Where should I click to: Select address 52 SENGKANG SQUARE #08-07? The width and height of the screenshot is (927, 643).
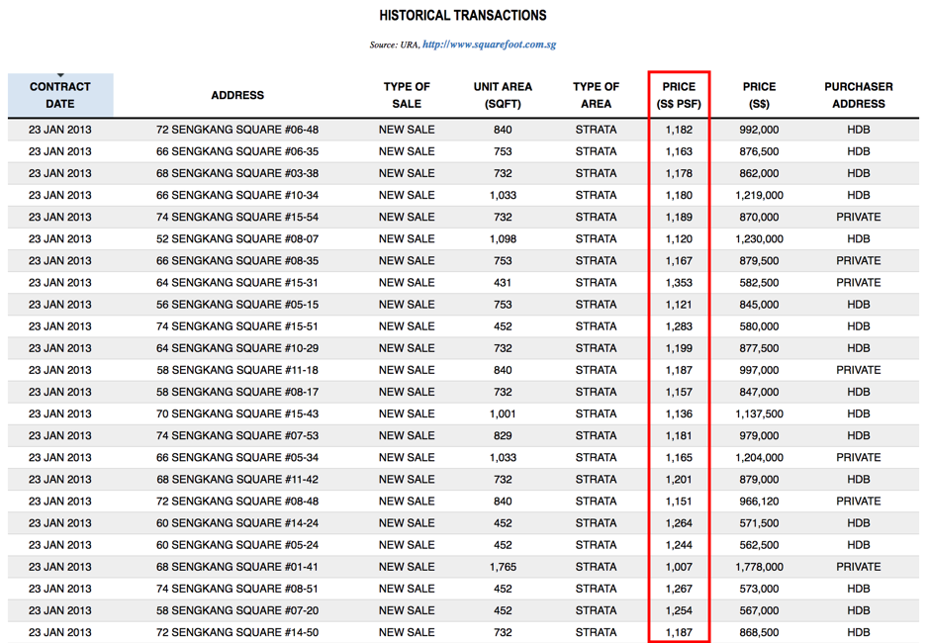(237, 238)
